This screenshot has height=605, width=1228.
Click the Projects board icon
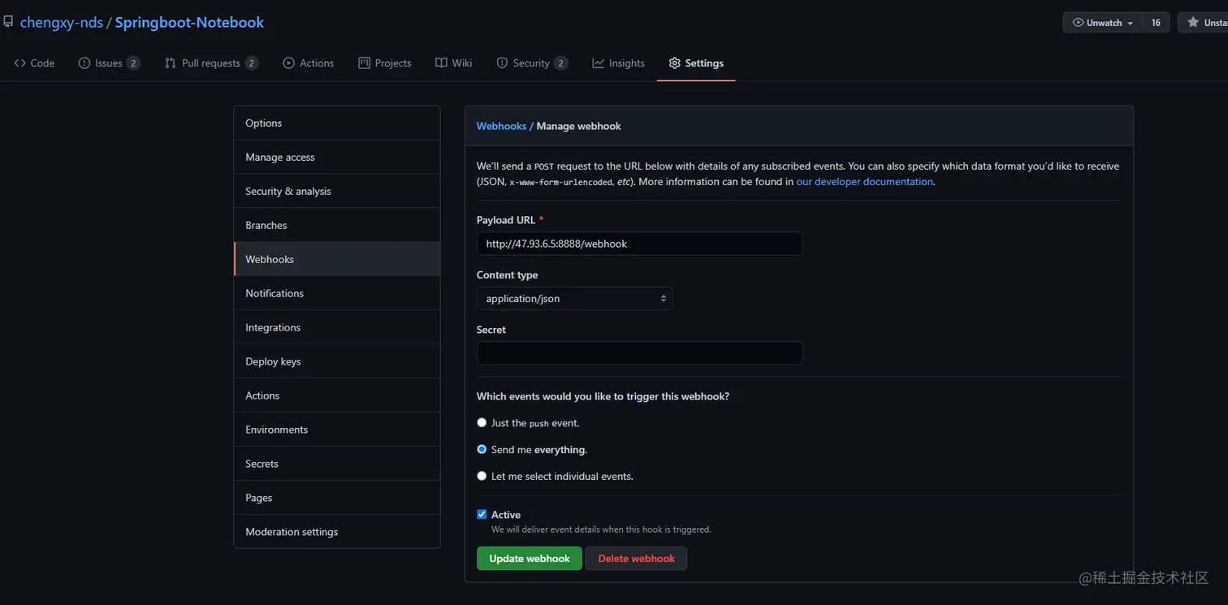coord(364,63)
